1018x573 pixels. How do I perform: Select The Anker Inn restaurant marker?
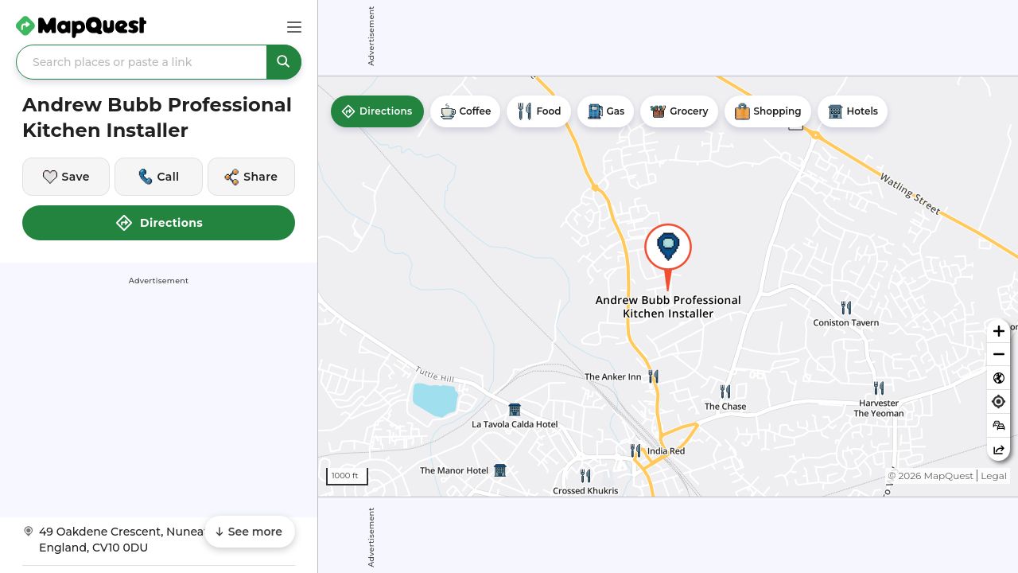pos(653,376)
